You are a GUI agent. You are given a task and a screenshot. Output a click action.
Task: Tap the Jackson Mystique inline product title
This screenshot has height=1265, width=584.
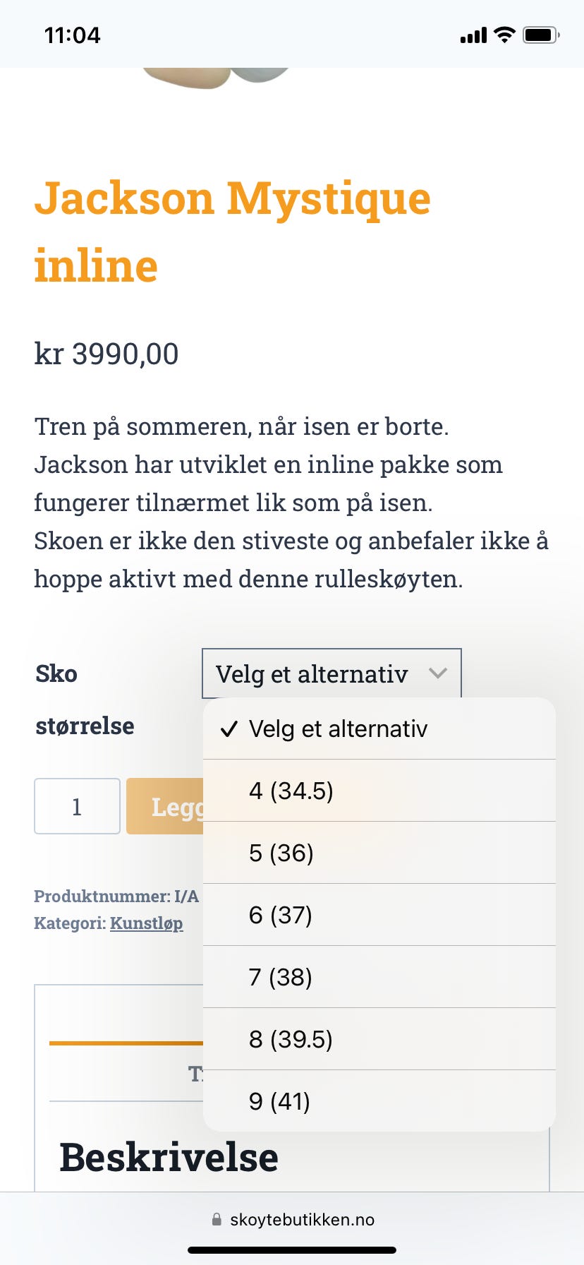(x=232, y=231)
